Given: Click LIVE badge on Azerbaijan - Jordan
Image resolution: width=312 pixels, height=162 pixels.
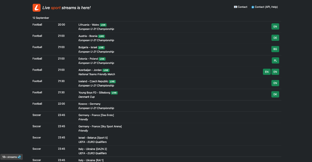Looking at the screenshot, I should pyautogui.click(x=106, y=70).
